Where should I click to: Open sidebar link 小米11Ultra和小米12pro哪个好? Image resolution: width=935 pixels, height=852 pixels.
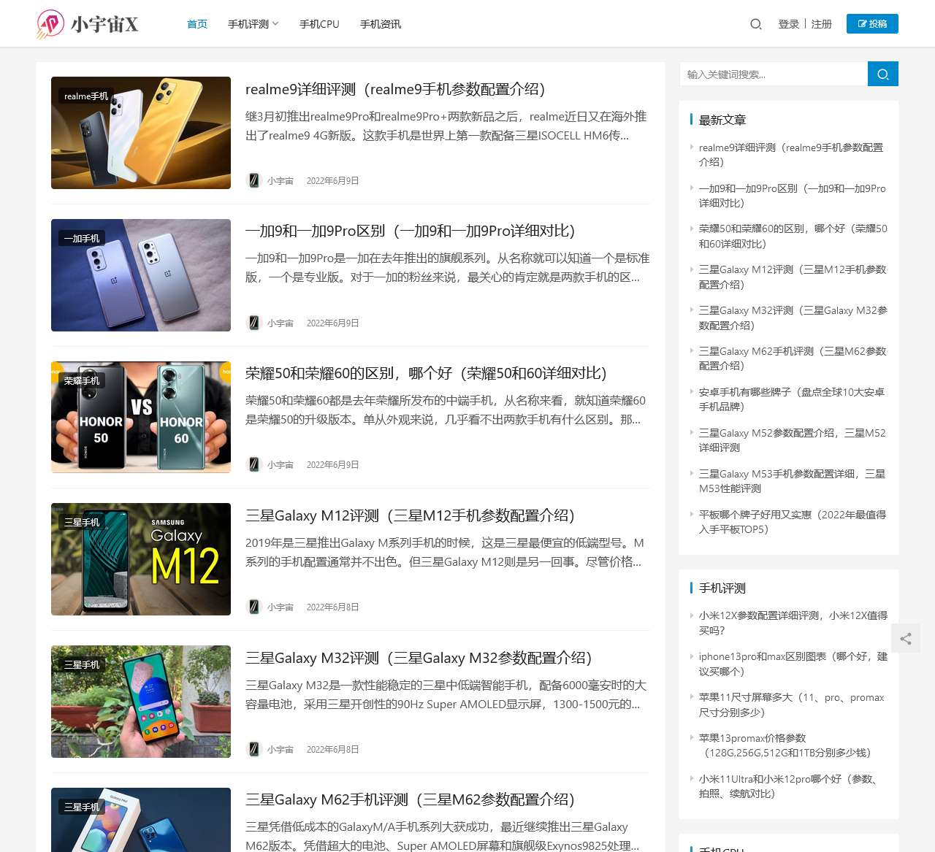click(x=788, y=786)
